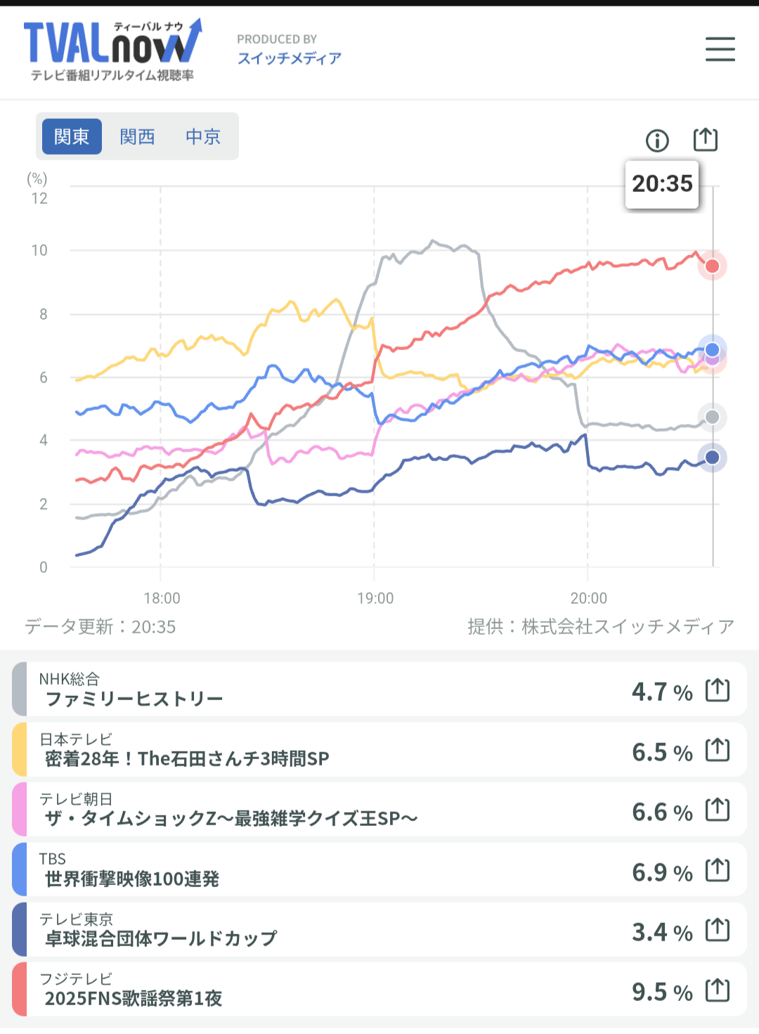Share テレビ朝日 タイムショック rating
Screen dimensions: 759x1034
click(717, 810)
